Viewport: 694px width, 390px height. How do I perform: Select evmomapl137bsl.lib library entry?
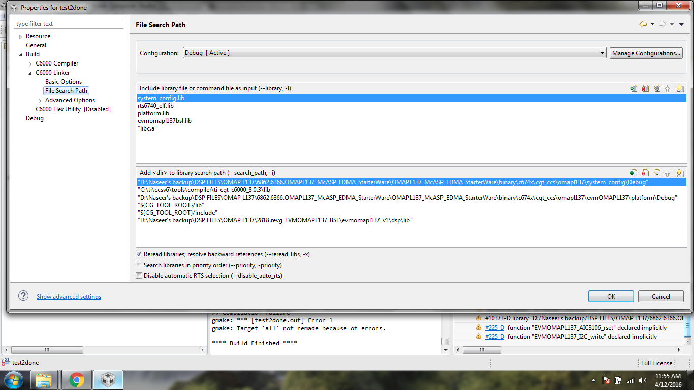pyautogui.click(x=412, y=121)
